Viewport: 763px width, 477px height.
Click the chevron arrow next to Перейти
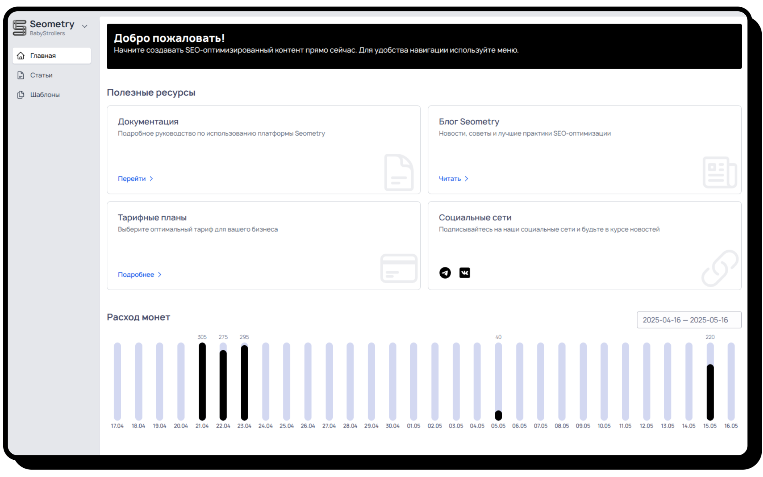coord(151,179)
